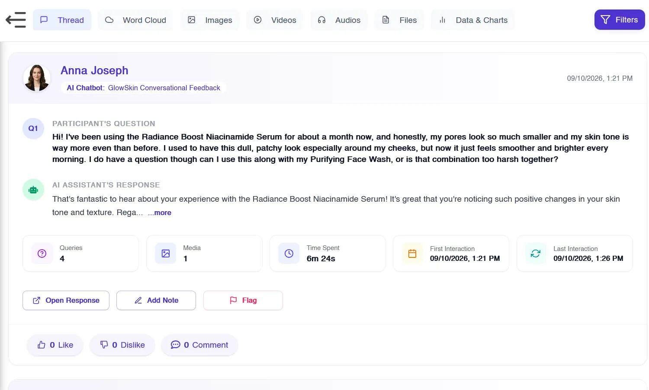Like this response
This screenshot has height=390, width=649.
coord(55,345)
